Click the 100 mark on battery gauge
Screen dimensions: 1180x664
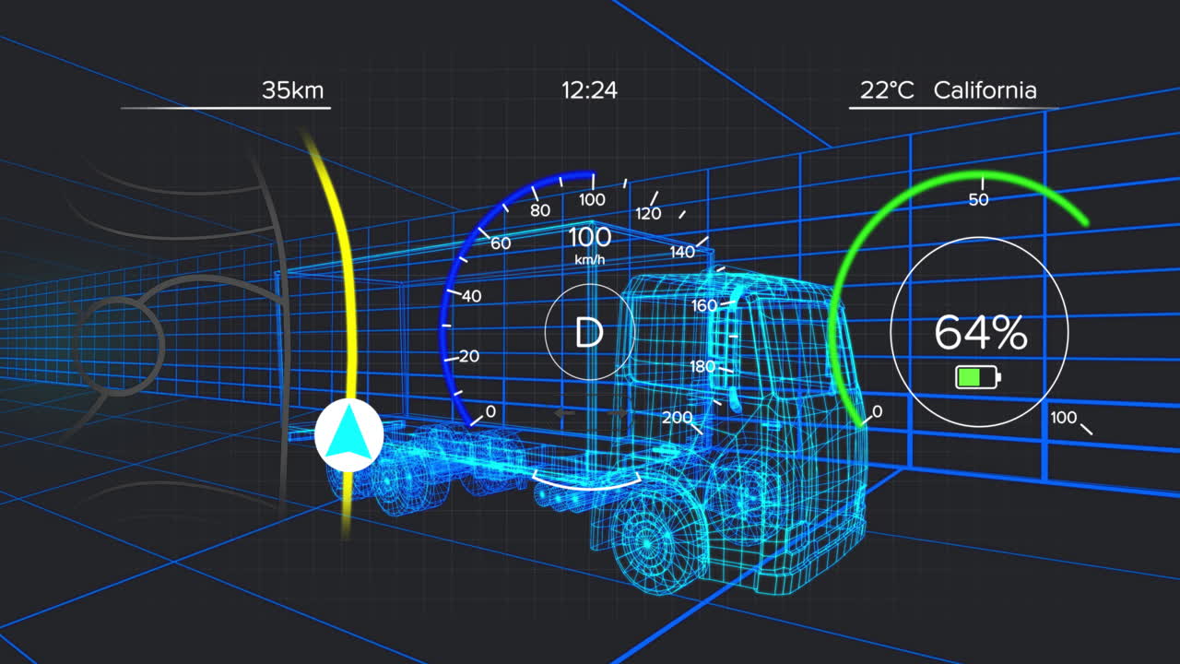[x=1063, y=418]
